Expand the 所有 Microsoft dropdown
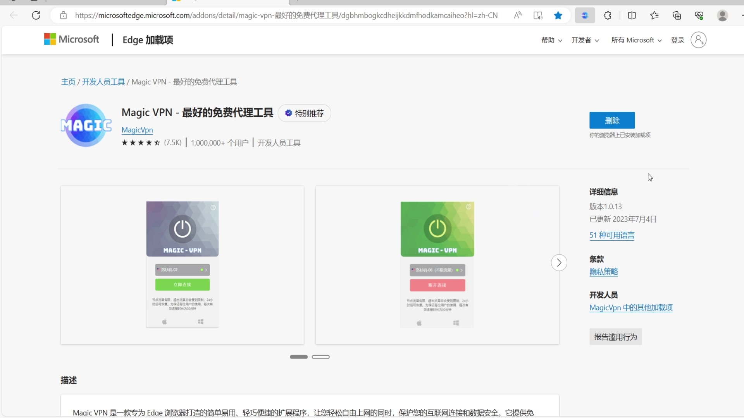The height and width of the screenshot is (418, 744). click(636, 40)
